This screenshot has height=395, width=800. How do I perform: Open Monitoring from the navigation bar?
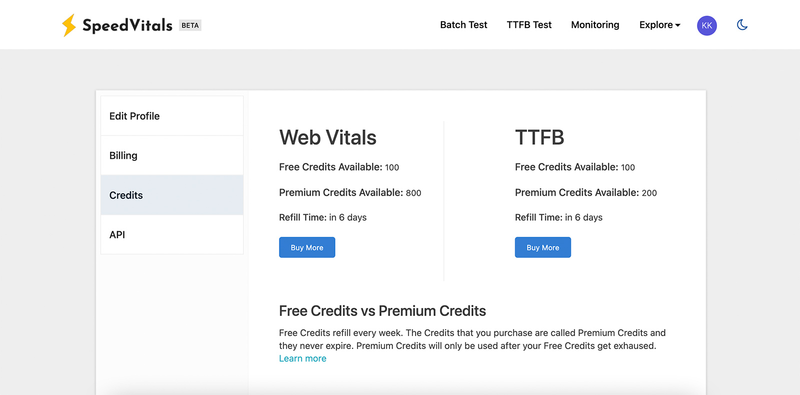[595, 25]
